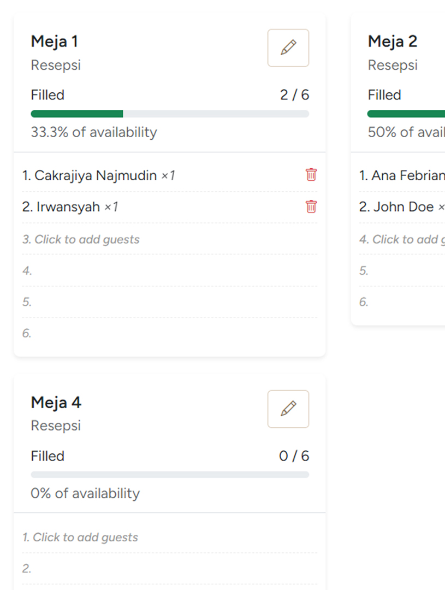Open the edit pencil button on Meja 4
The height and width of the screenshot is (590, 445).
pyautogui.click(x=288, y=409)
